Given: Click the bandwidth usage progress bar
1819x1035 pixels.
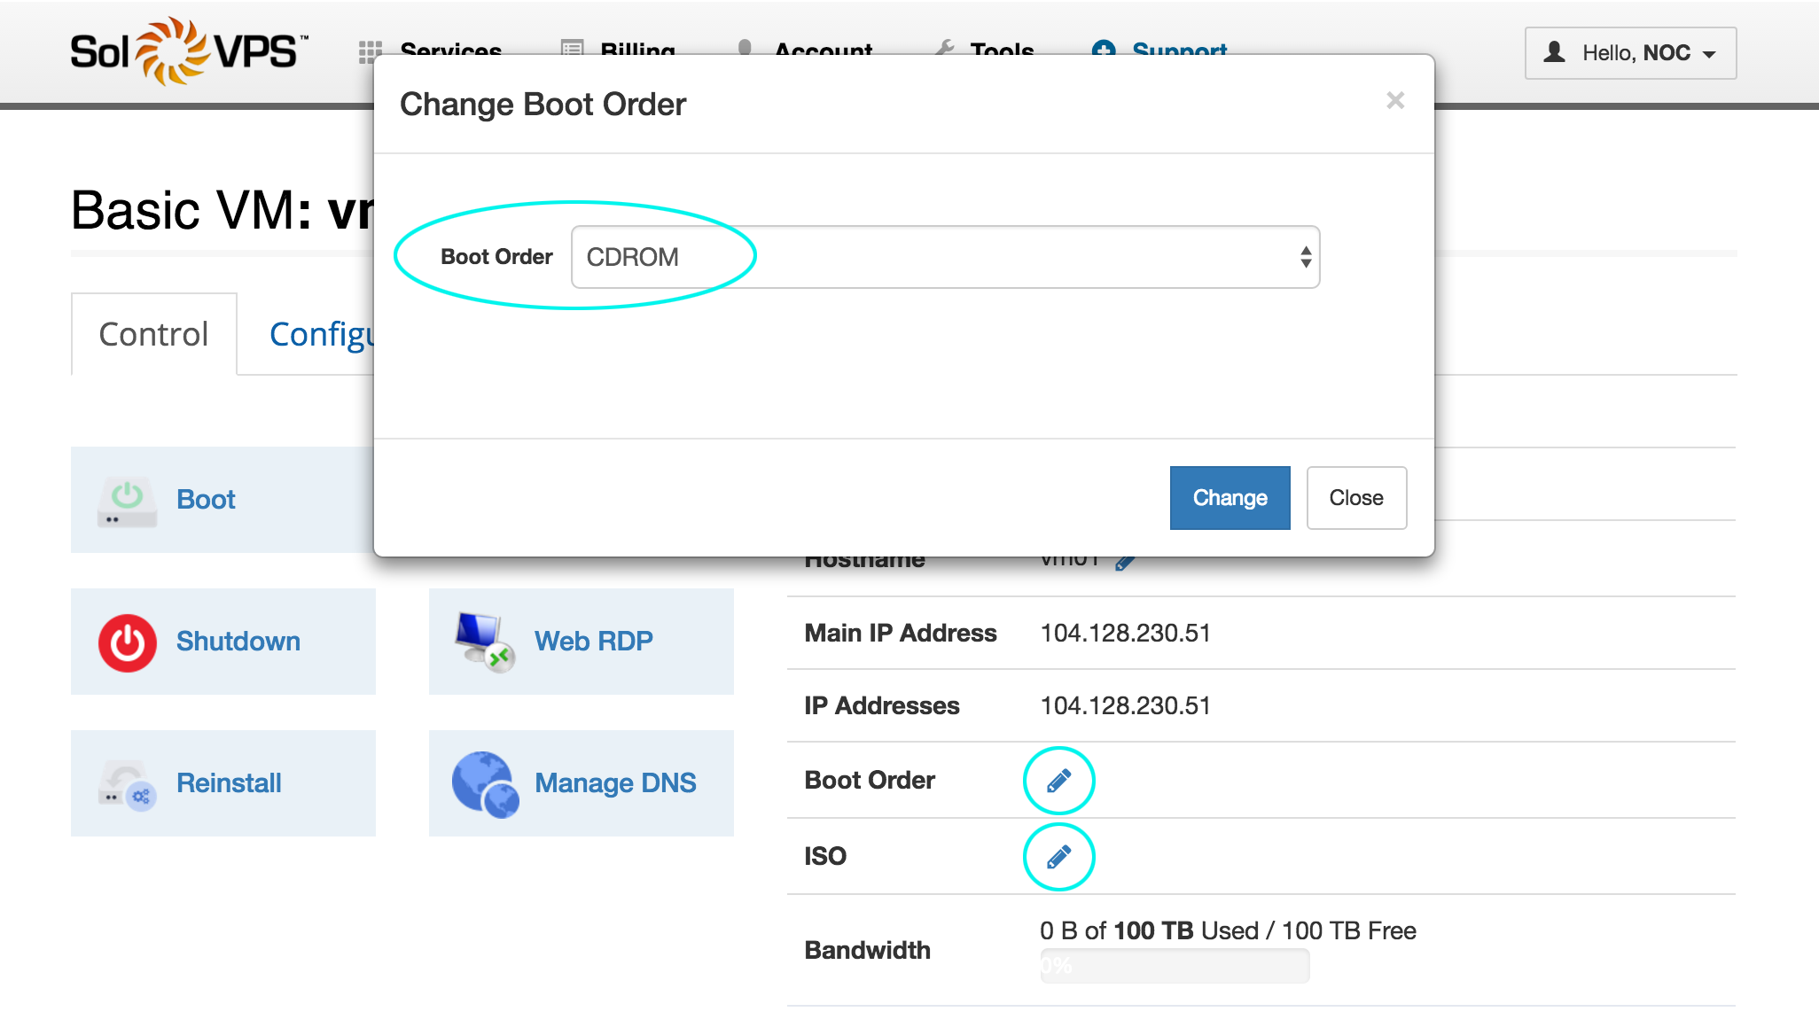Looking at the screenshot, I should (x=1174, y=966).
